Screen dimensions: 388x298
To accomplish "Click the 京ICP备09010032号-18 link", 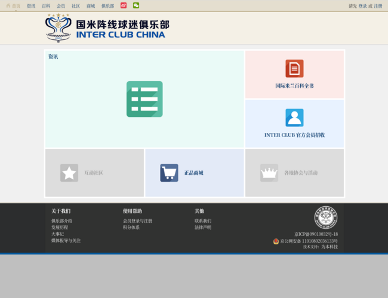I will (x=316, y=234).
